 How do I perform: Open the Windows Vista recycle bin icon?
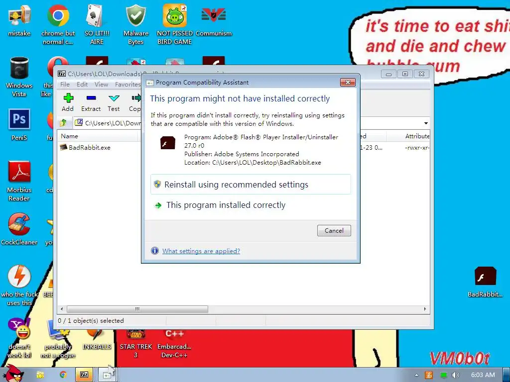pos(19,77)
